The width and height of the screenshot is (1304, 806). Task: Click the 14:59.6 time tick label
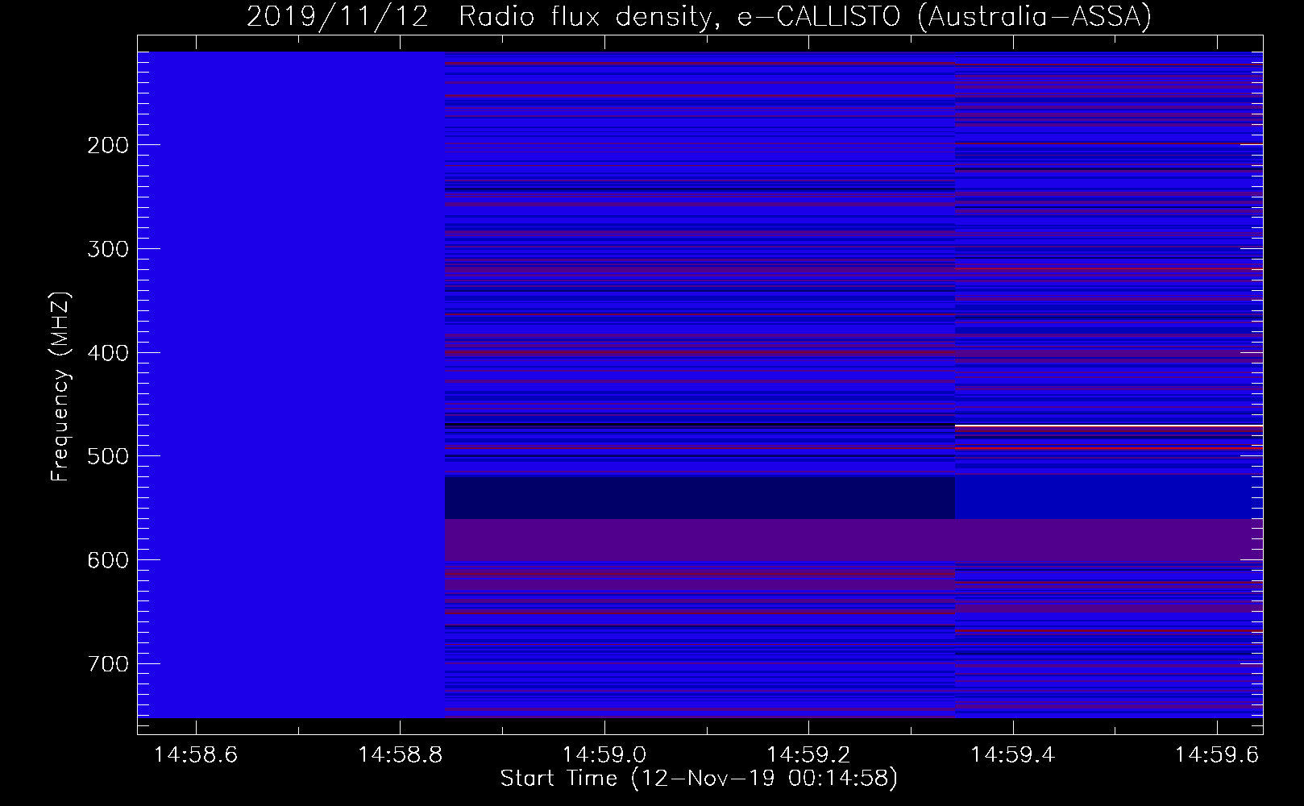coord(1217,754)
